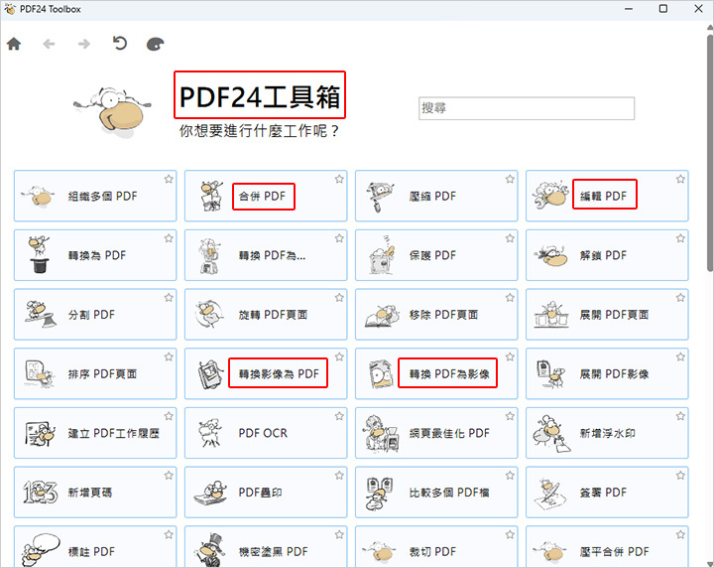Click the back navigation arrow

click(49, 44)
